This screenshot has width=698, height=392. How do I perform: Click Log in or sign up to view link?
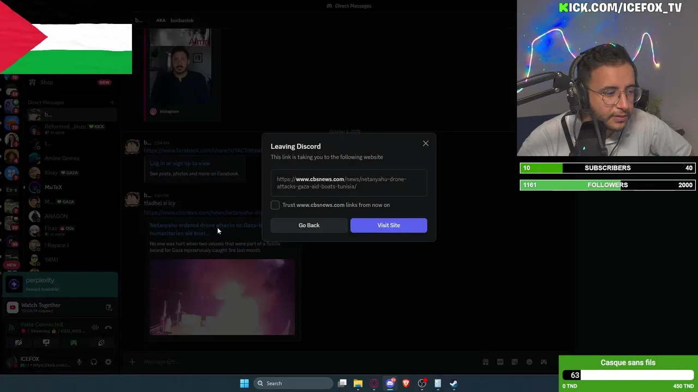pos(180,163)
